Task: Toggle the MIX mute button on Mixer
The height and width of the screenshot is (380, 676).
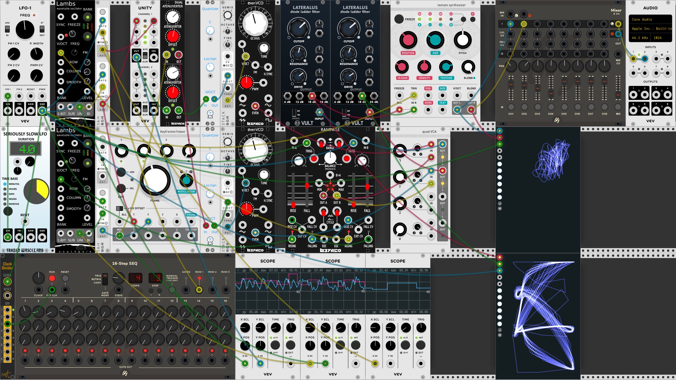Action: [618, 107]
